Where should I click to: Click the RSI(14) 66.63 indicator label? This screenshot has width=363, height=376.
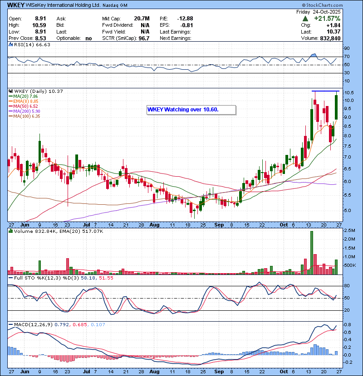(x=32, y=44)
